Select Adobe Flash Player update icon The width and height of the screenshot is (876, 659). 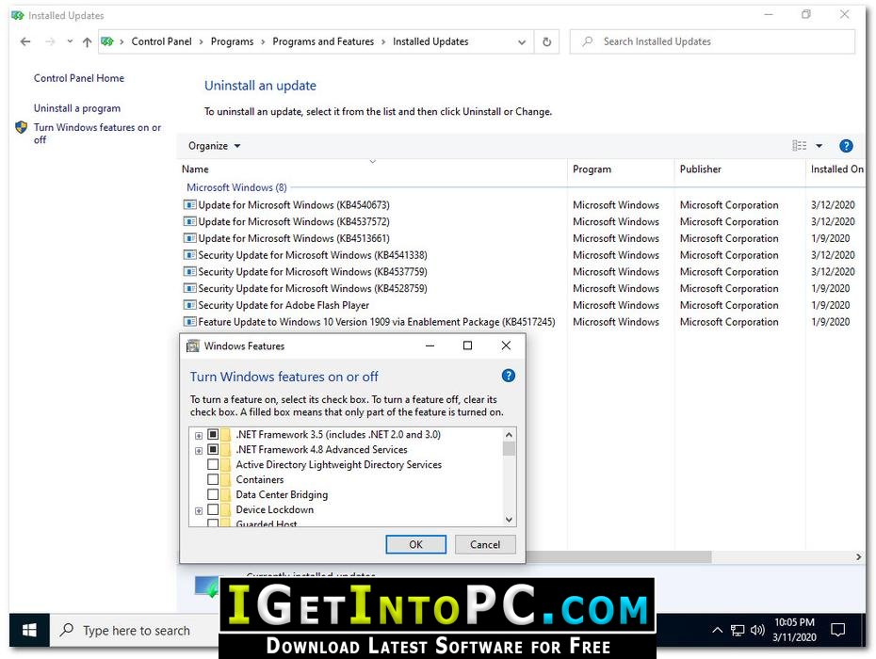click(190, 305)
